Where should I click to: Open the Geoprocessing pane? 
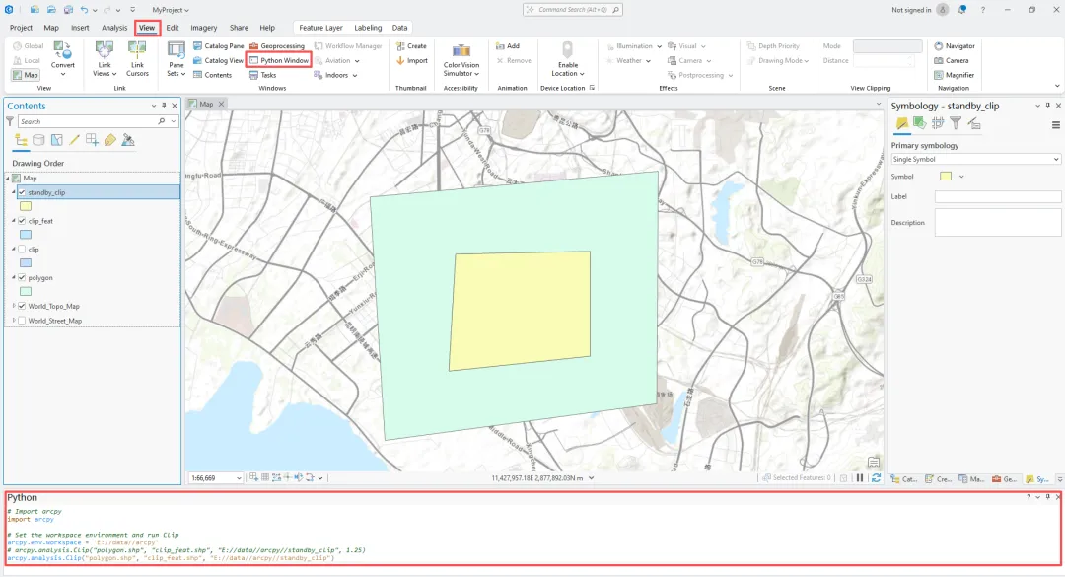[x=277, y=46]
